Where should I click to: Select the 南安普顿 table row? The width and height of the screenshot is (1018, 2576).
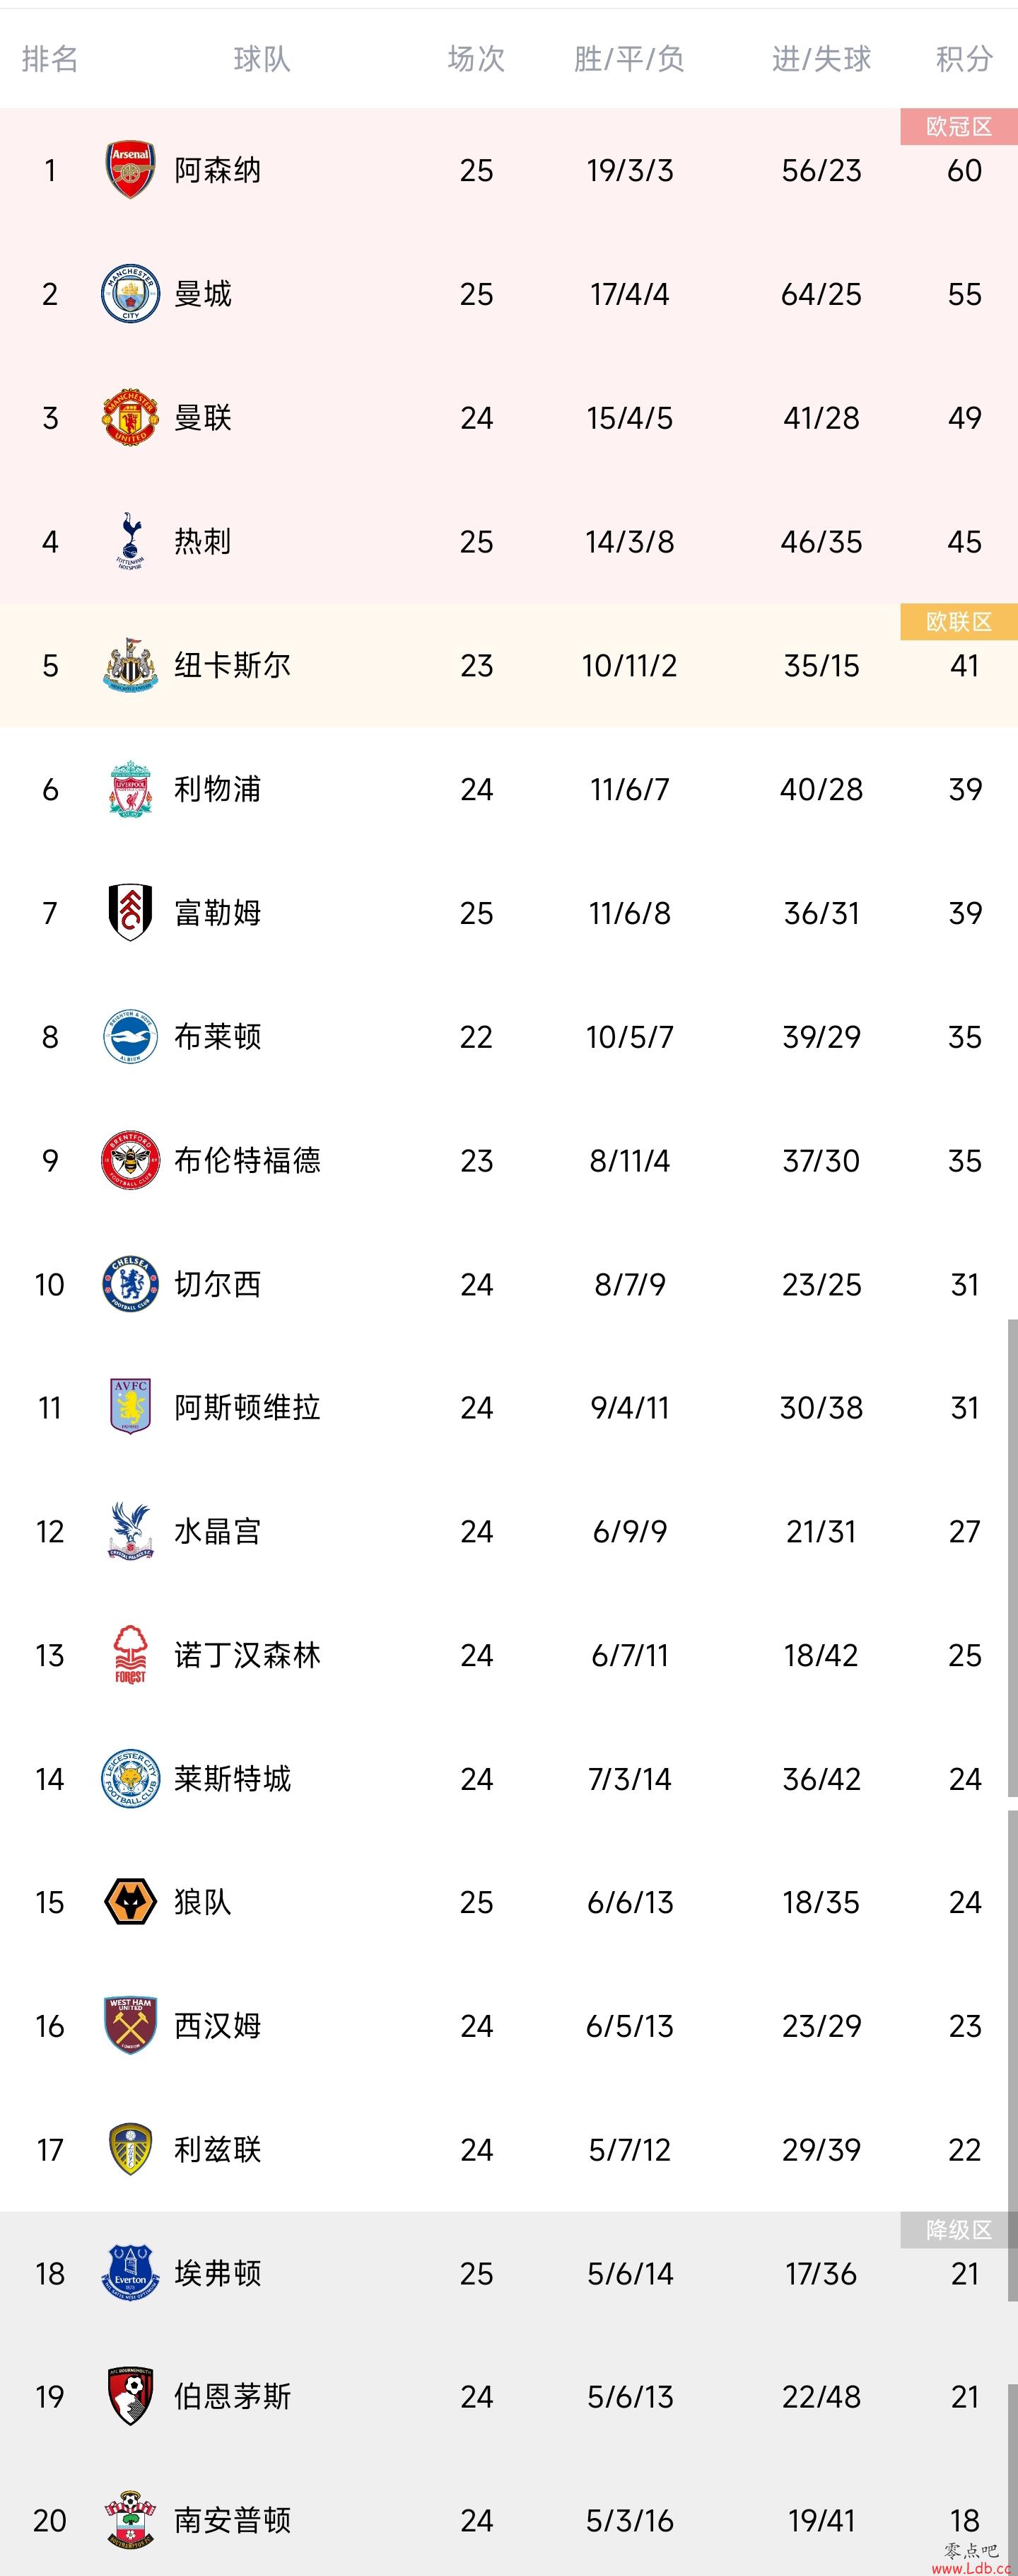[508, 2520]
